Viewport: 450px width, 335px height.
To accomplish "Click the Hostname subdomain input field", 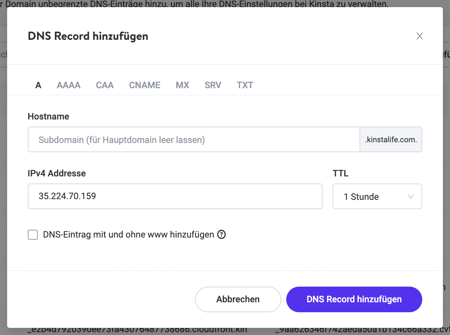I will tap(194, 139).
